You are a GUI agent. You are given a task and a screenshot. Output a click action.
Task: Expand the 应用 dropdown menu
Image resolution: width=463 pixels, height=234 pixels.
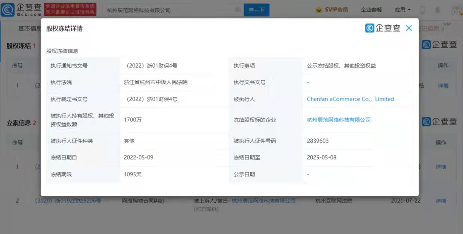402,10
